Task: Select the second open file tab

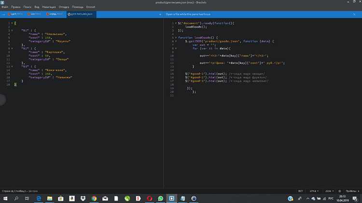Action: [34, 14]
